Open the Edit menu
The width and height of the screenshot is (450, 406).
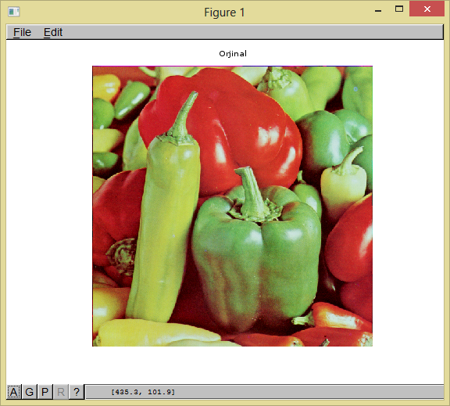[53, 32]
